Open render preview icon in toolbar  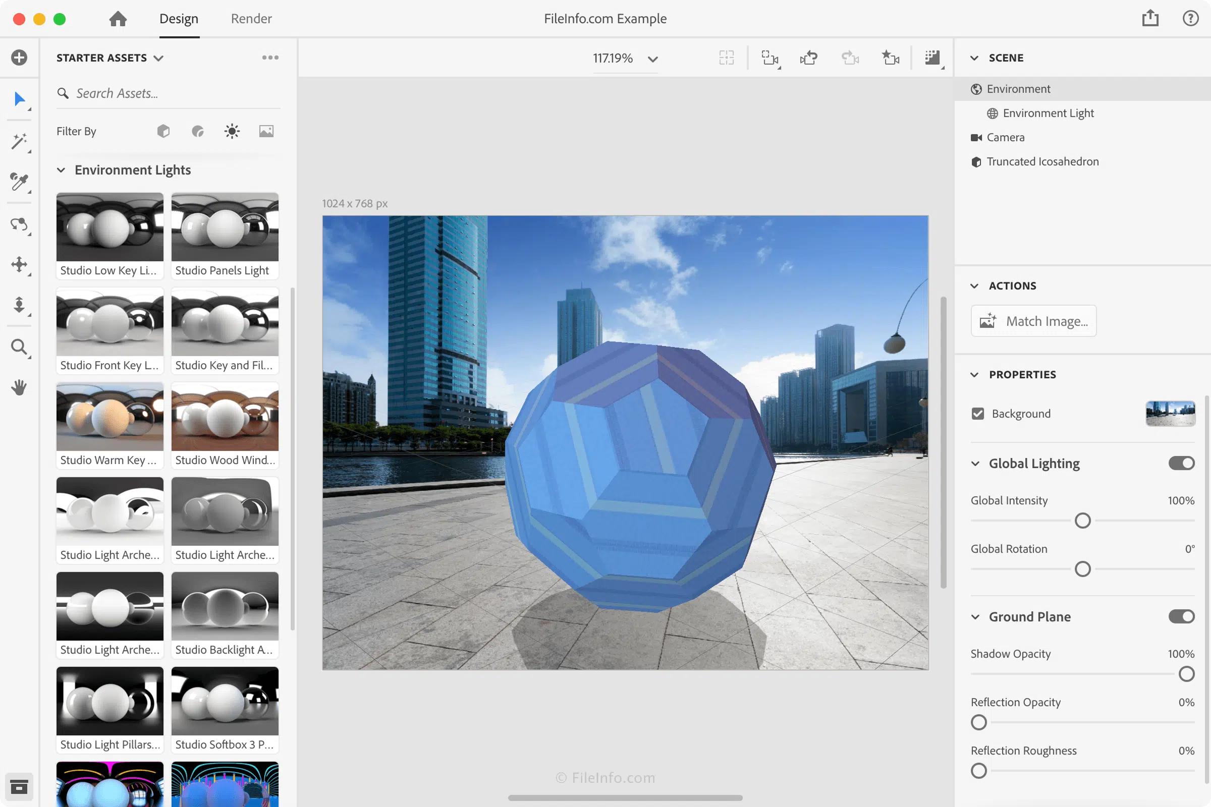[x=932, y=57]
